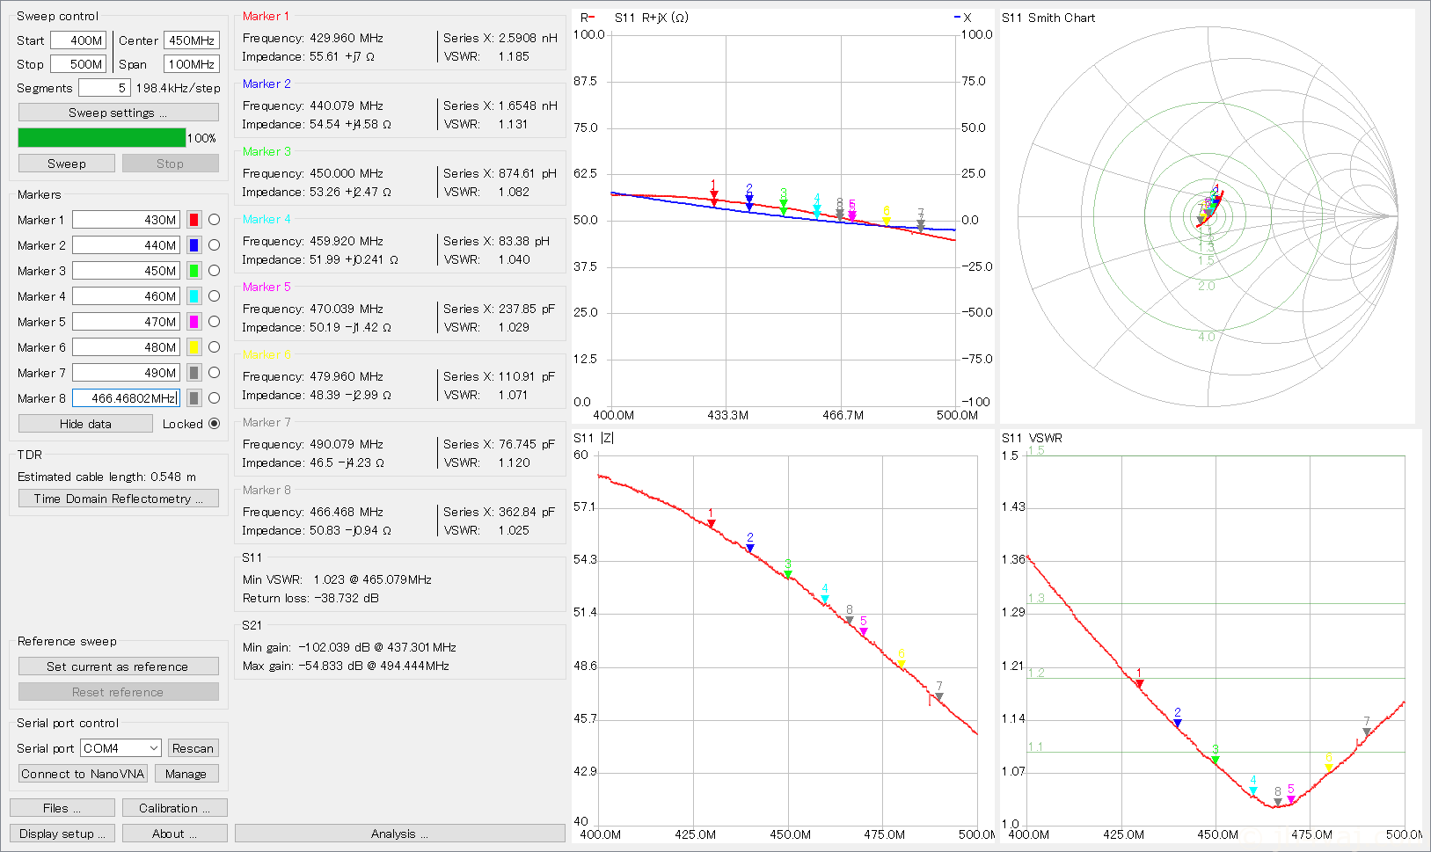Image resolution: width=1431 pixels, height=852 pixels.
Task: Click blue marker 2 on |Z| chart
Action: pyautogui.click(x=750, y=548)
